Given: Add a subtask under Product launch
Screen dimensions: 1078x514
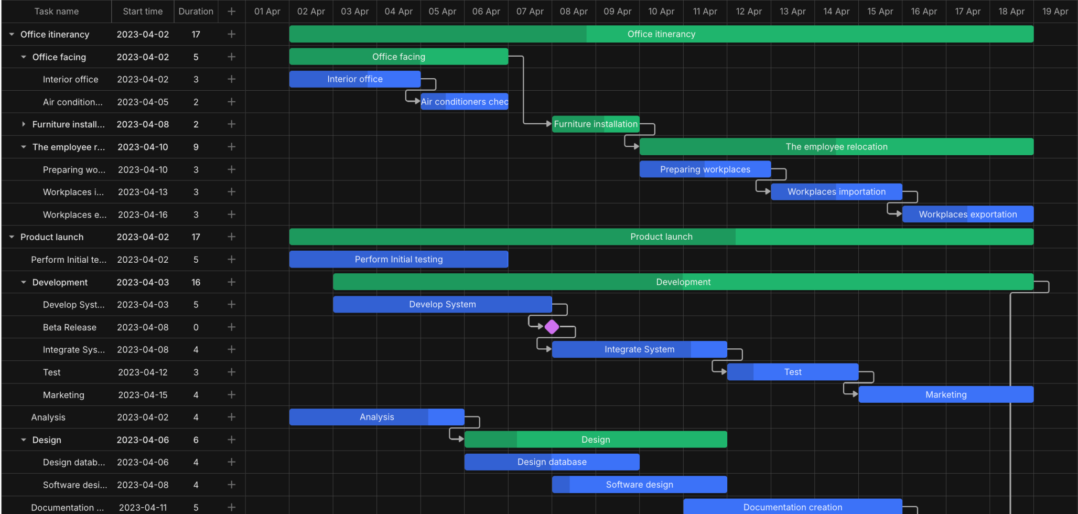Looking at the screenshot, I should coord(231,237).
